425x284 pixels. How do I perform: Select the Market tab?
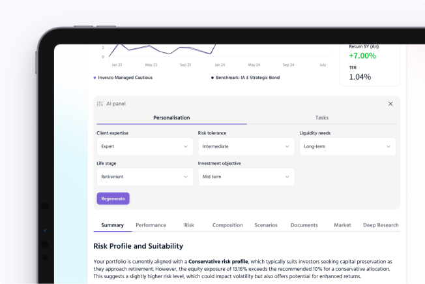(342, 225)
